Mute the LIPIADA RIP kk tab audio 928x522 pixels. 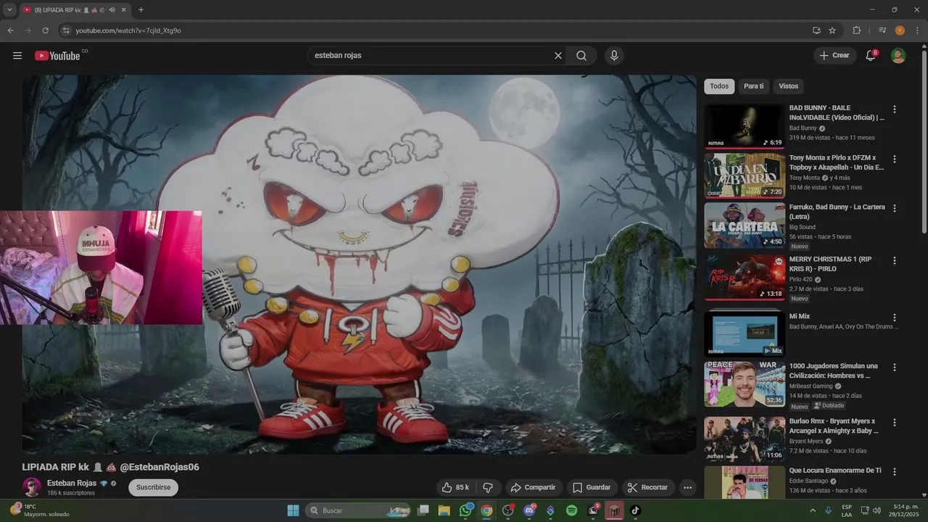[112, 10]
